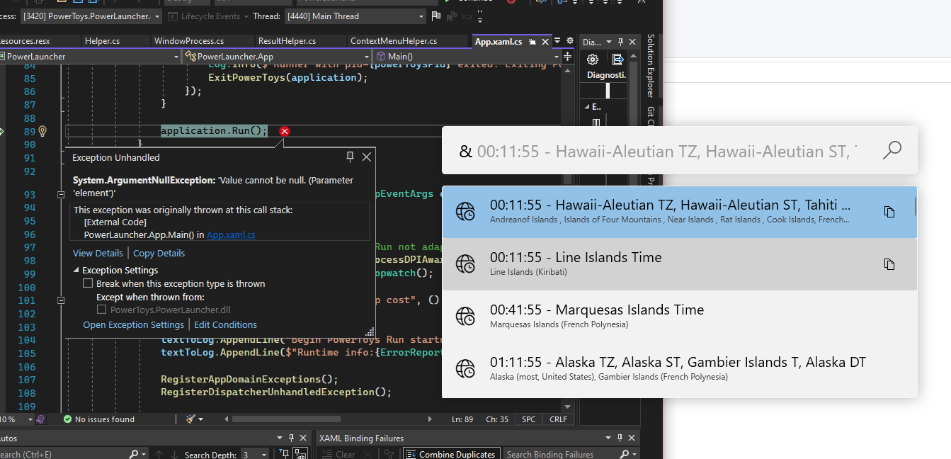Screen dimensions: 951x459
Task: Click the Clear button in XAML Binding Failures
Action: [338, 454]
